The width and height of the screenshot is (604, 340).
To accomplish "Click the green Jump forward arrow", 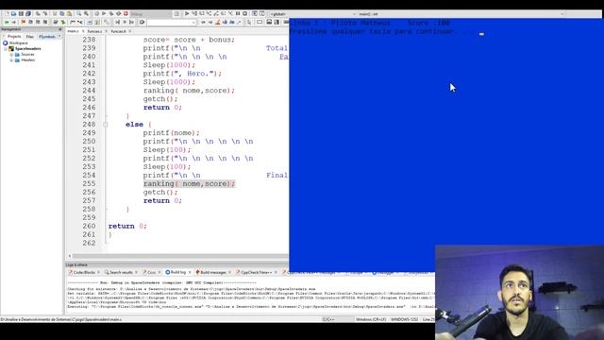I will (14, 22).
